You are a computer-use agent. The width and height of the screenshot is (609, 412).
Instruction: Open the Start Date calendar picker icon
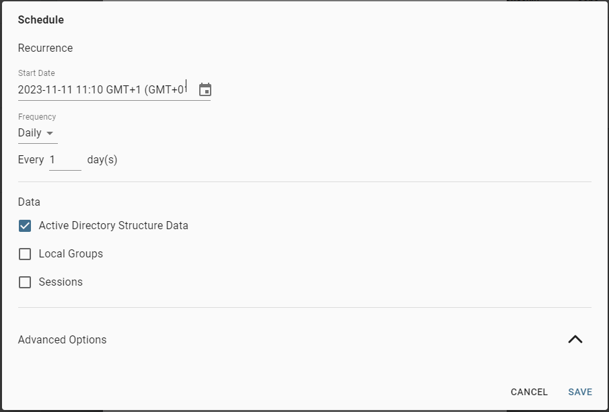pos(205,89)
